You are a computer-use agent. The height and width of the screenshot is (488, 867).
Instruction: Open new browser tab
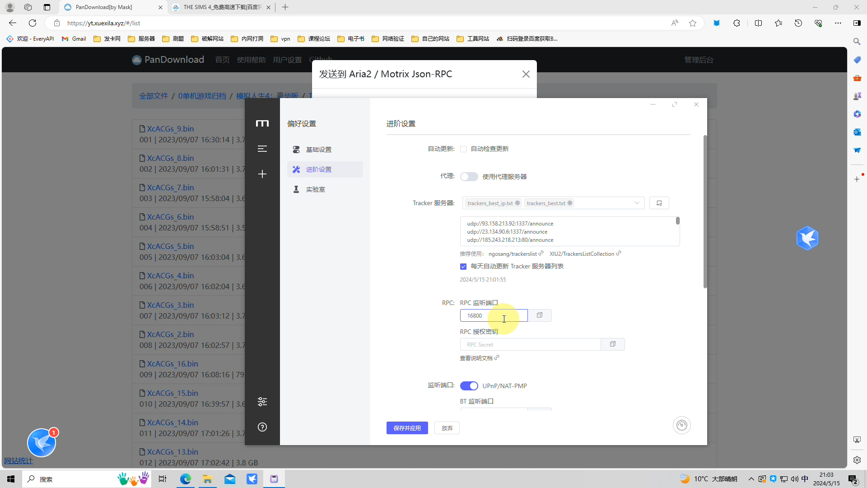285,7
